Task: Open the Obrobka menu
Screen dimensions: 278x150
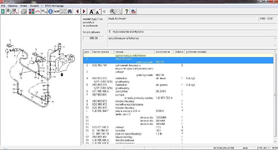Action: tap(12, 6)
